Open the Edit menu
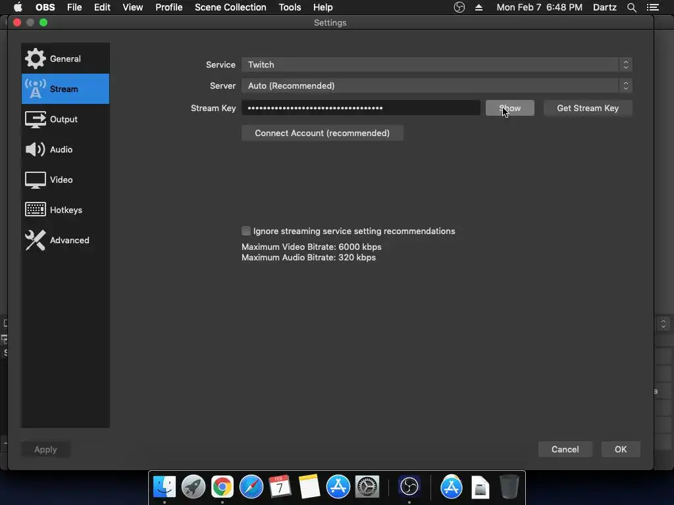This screenshot has width=674, height=505. [x=102, y=7]
